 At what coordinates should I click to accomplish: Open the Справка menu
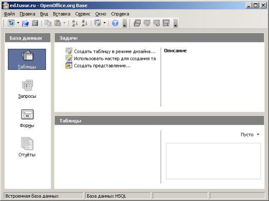click(120, 14)
